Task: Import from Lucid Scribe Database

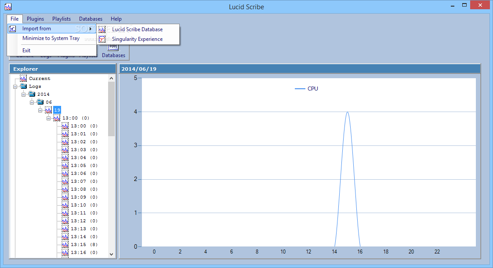Action: point(138,29)
